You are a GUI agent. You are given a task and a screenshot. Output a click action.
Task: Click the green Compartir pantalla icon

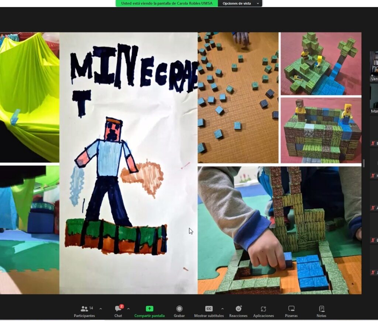click(149, 308)
